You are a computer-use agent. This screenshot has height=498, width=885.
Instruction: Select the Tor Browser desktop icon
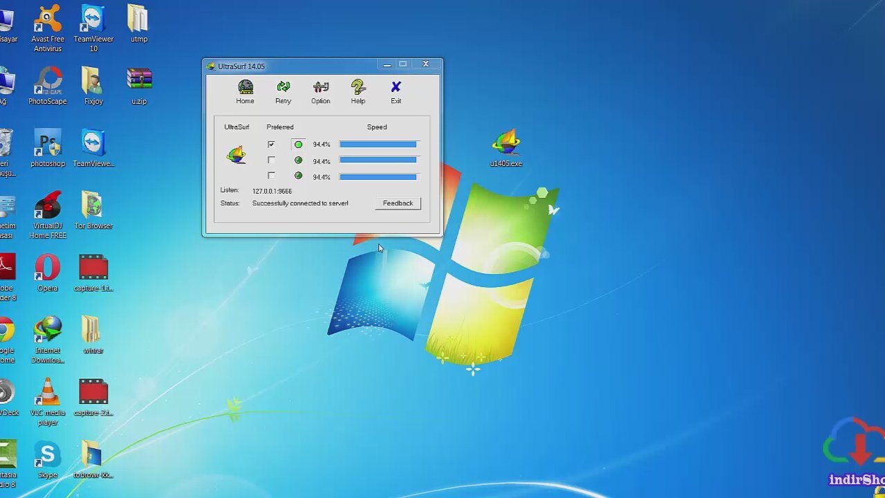93,210
